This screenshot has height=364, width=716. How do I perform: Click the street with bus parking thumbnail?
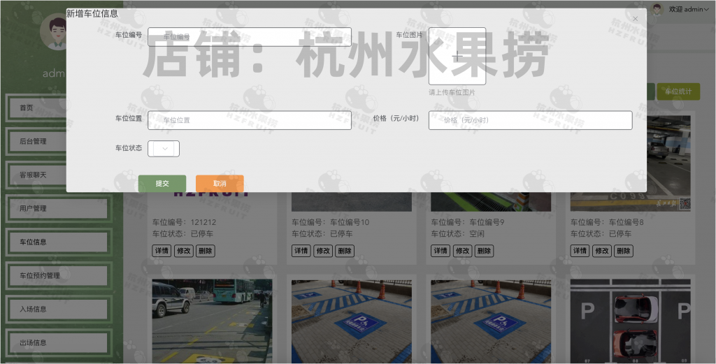212,321
